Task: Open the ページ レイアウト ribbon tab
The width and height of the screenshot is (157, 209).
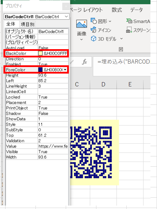Action: tap(86, 10)
